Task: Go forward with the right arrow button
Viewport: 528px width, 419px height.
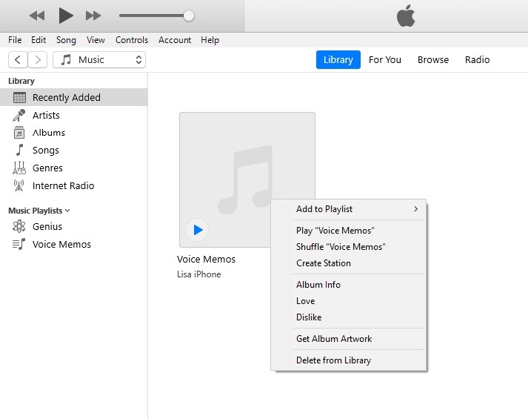Action: pyautogui.click(x=37, y=59)
